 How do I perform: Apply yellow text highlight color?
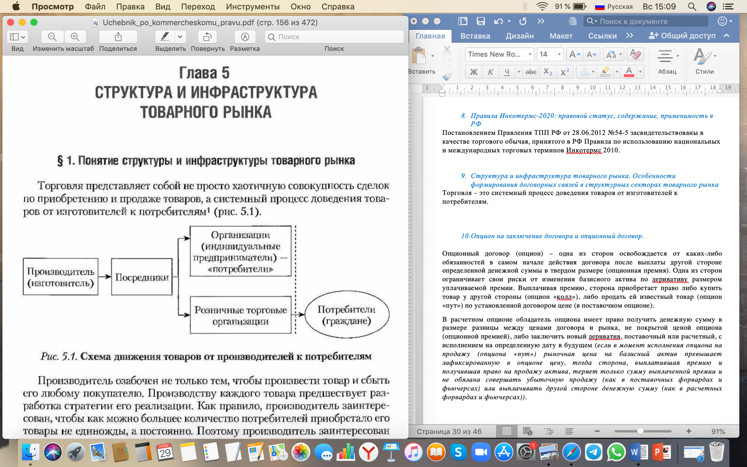pyautogui.click(x=606, y=72)
